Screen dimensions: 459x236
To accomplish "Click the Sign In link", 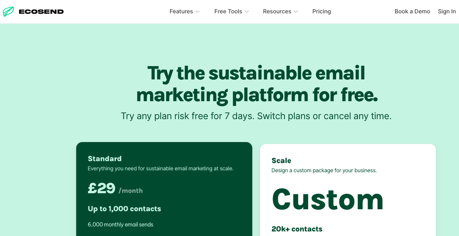I will pyautogui.click(x=446, y=11).
